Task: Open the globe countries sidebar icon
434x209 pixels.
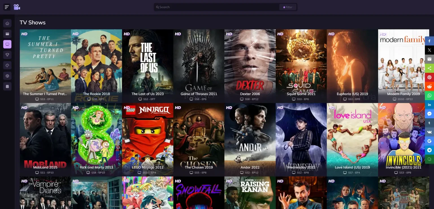Action: point(7,76)
